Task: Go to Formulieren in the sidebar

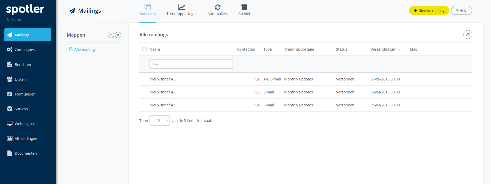Action: pyautogui.click(x=25, y=94)
